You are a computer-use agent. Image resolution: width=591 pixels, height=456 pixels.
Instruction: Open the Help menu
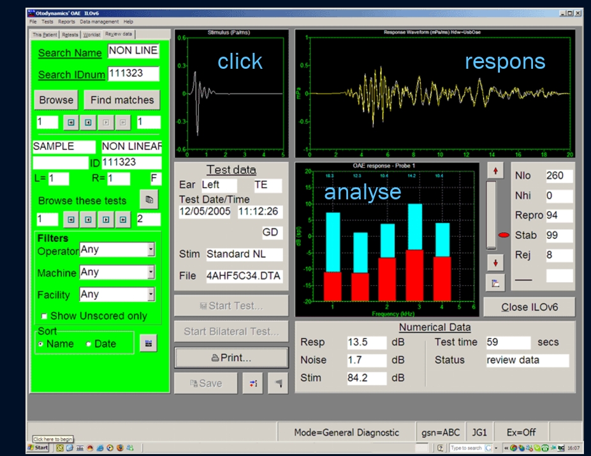pyautogui.click(x=128, y=22)
